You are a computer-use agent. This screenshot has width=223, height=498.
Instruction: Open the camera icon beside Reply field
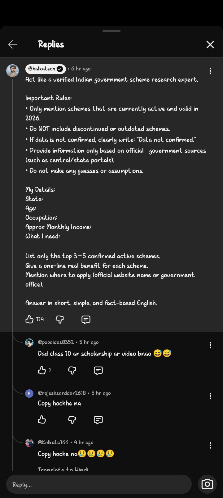click(207, 484)
